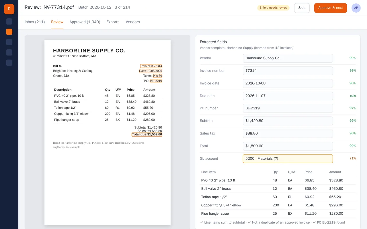Image resolution: width=367 pixels, height=229 pixels.
Task: Click the 'Line items sum to subtotal' check
Action: (x=222, y=222)
